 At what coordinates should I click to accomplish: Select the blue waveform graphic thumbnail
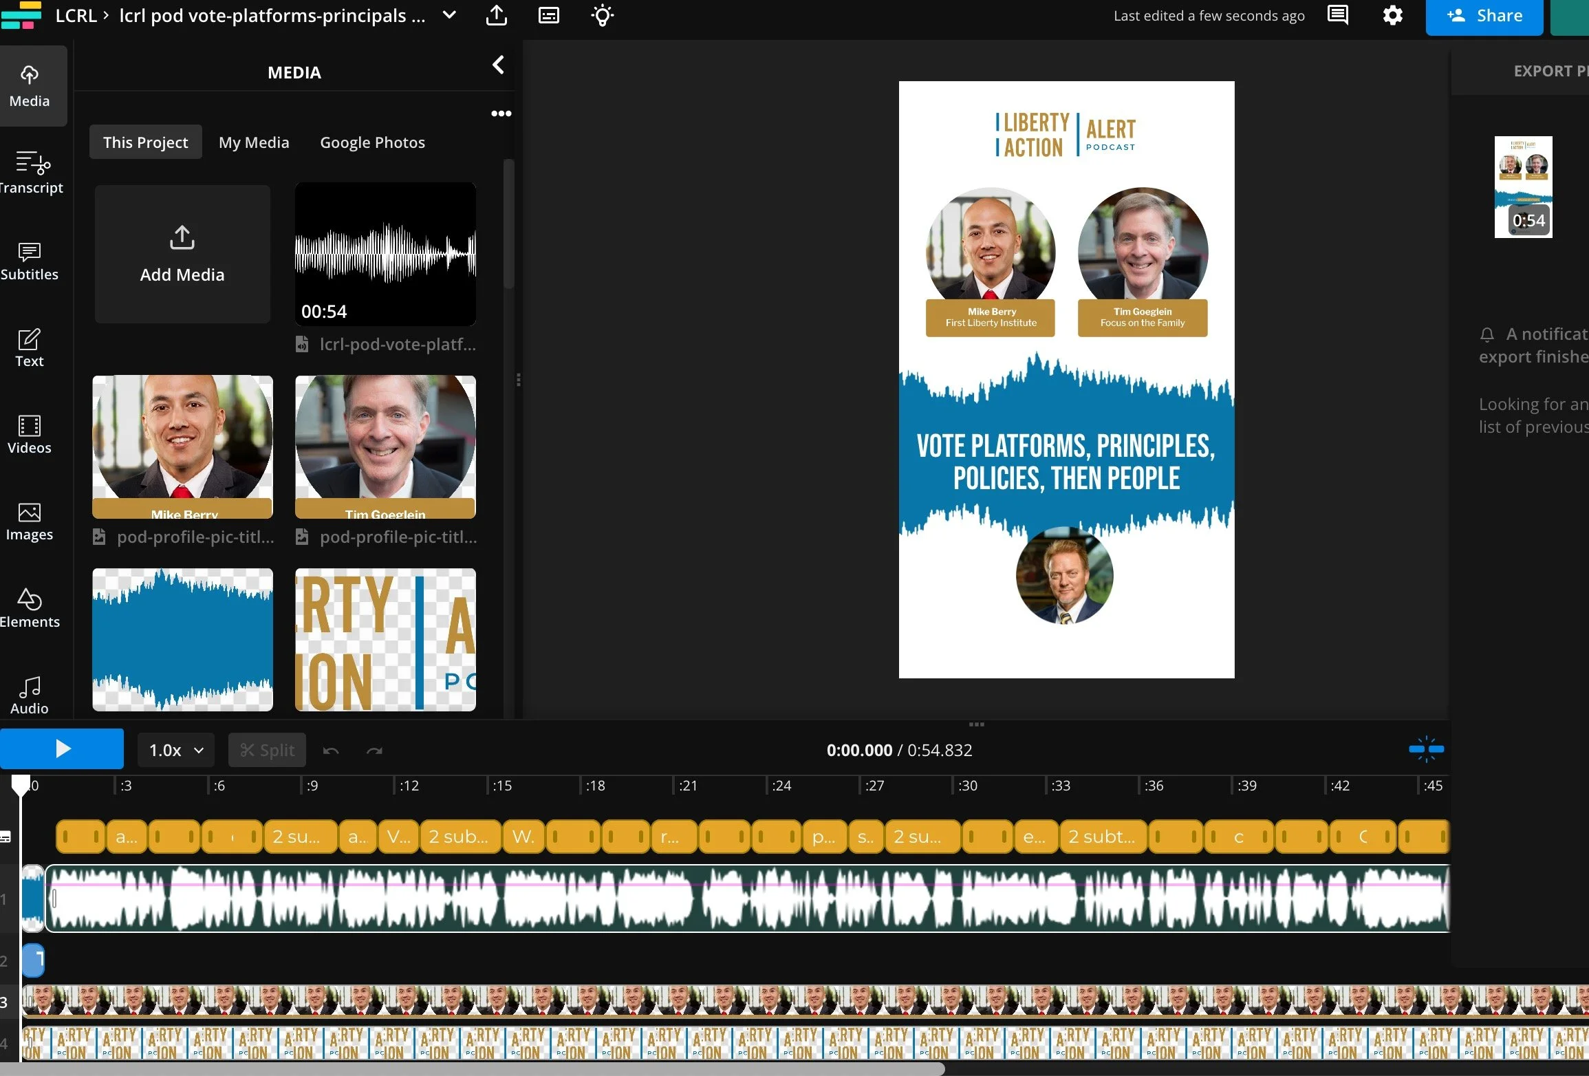pyautogui.click(x=182, y=639)
